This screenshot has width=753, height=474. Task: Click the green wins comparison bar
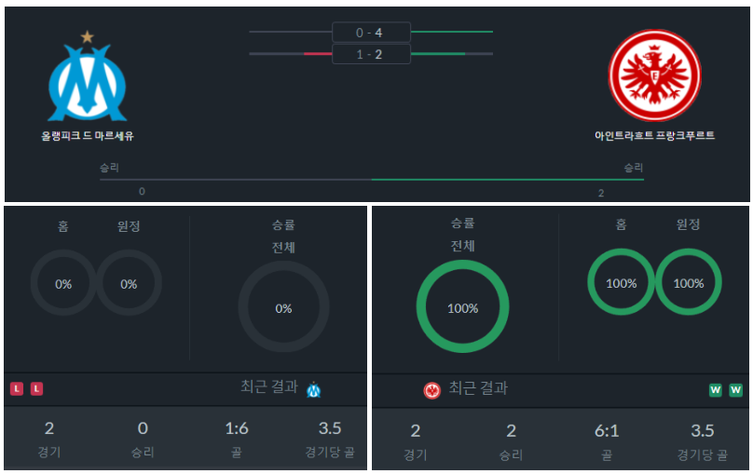pos(508,180)
